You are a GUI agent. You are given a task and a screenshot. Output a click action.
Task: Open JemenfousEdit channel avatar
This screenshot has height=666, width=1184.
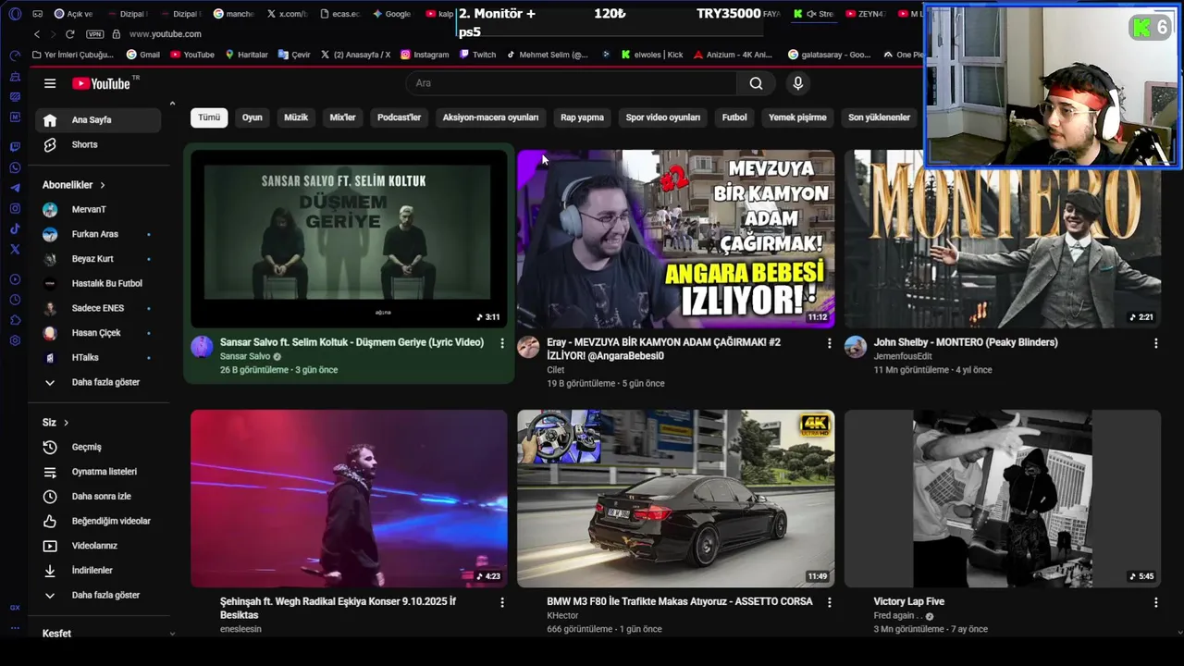856,347
